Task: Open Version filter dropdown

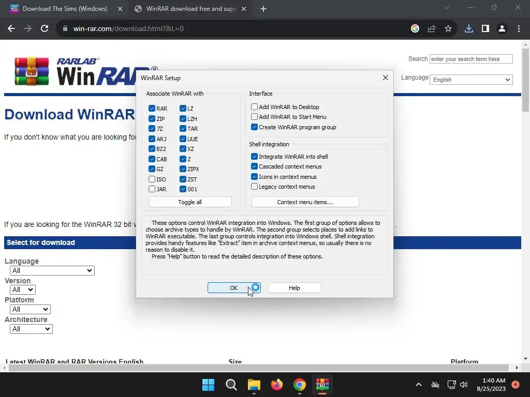Action: pyautogui.click(x=23, y=289)
